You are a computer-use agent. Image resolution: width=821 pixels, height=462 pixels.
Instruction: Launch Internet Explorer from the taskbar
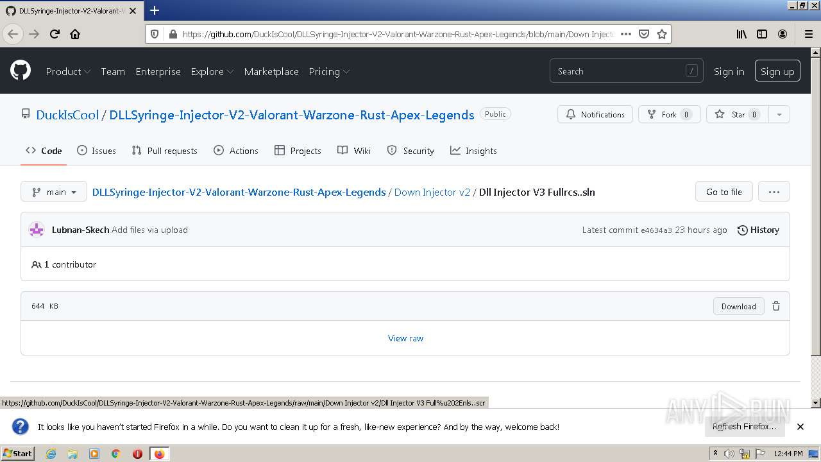(51, 454)
